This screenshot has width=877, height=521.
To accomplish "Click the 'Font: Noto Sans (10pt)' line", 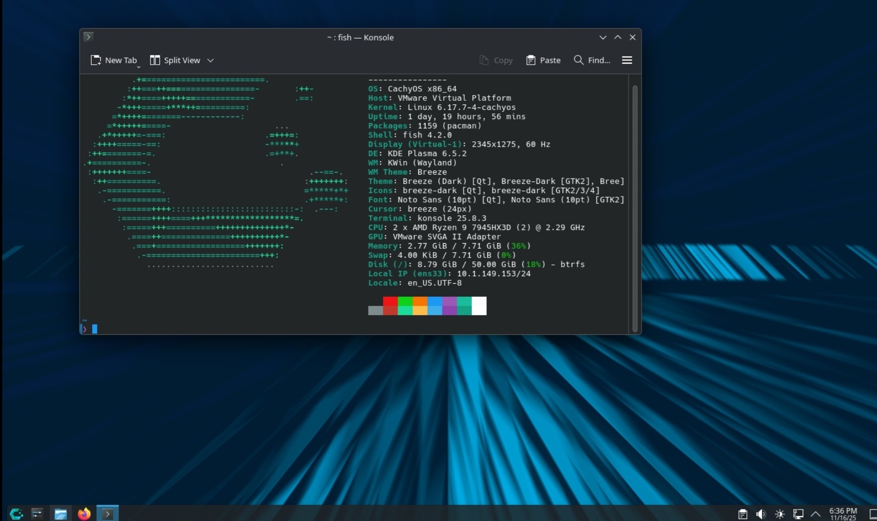I will click(x=496, y=199).
